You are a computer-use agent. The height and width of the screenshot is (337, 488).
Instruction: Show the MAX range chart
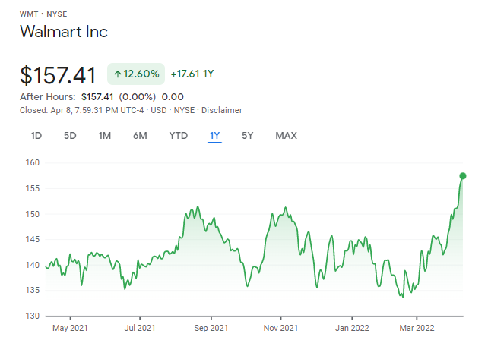(x=287, y=136)
